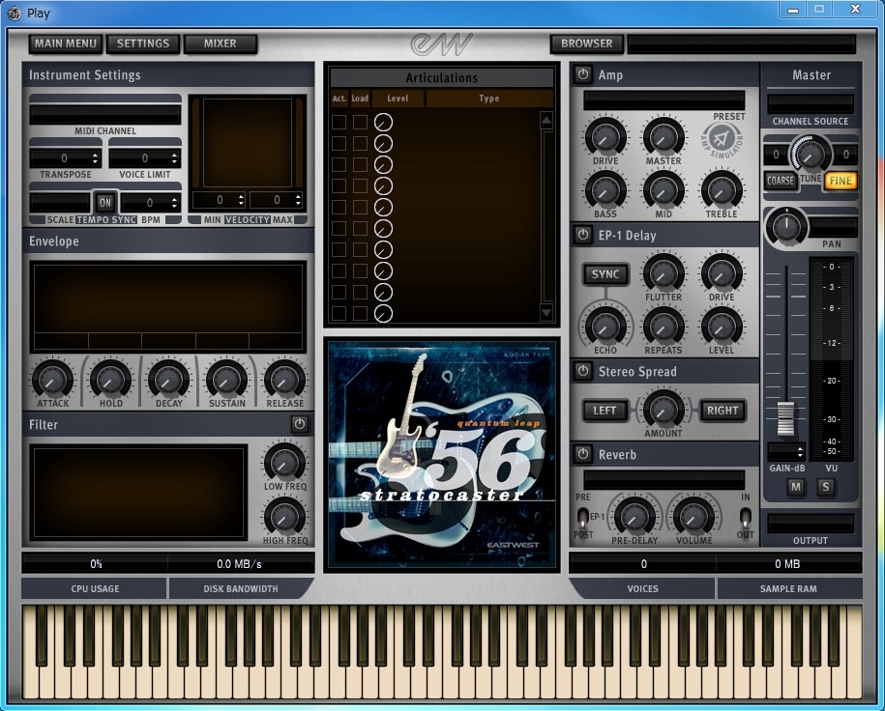Screen dimensions: 885x711
Task: Click the Master PAN knob
Action: 786,227
